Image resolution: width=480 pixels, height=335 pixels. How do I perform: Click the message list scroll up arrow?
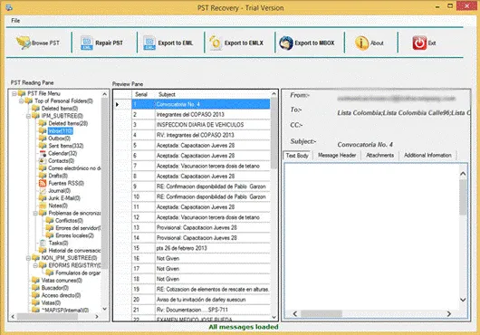tap(274, 94)
